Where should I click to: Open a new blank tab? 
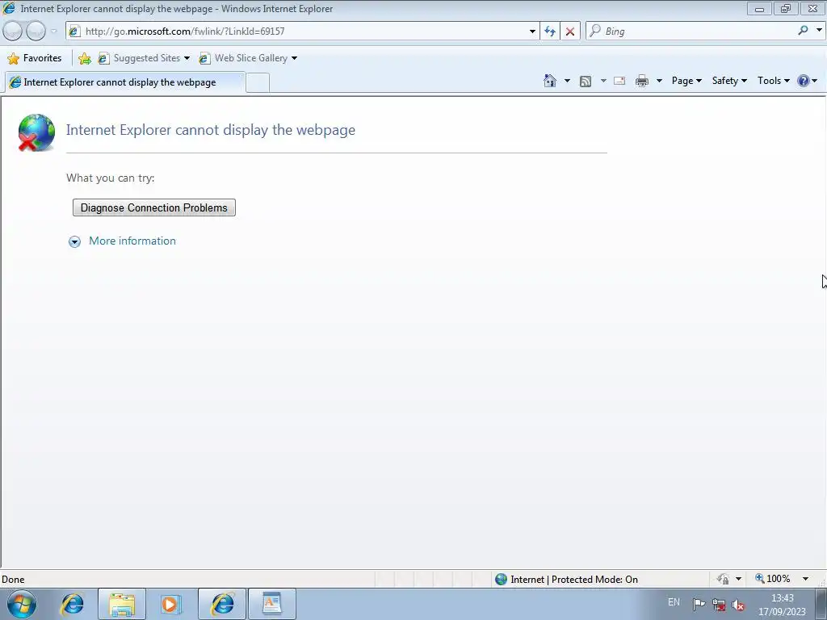[x=258, y=83]
